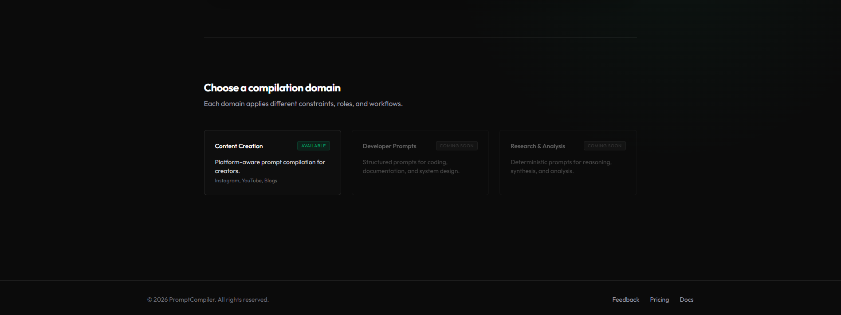Click the green AVAILABLE badge
The height and width of the screenshot is (315, 841).
click(313, 146)
